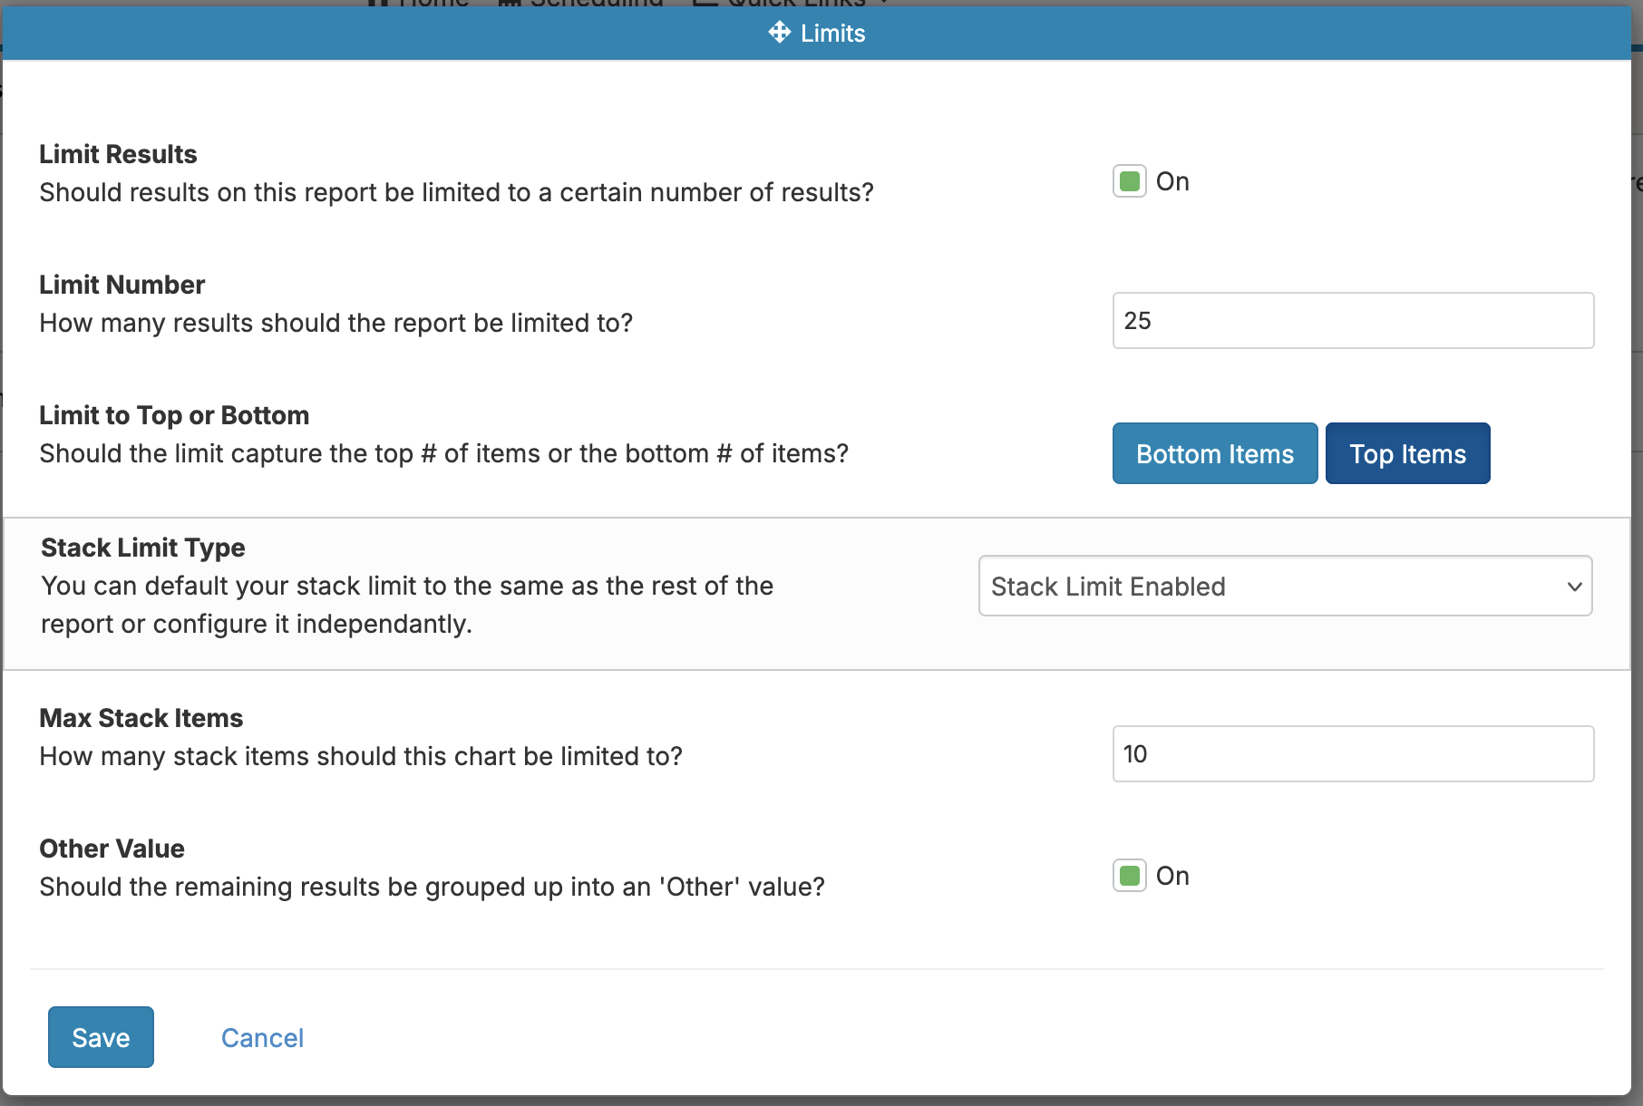Select the Top Items button

pyautogui.click(x=1406, y=453)
